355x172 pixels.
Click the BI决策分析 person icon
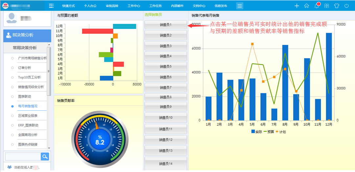tap(9, 35)
